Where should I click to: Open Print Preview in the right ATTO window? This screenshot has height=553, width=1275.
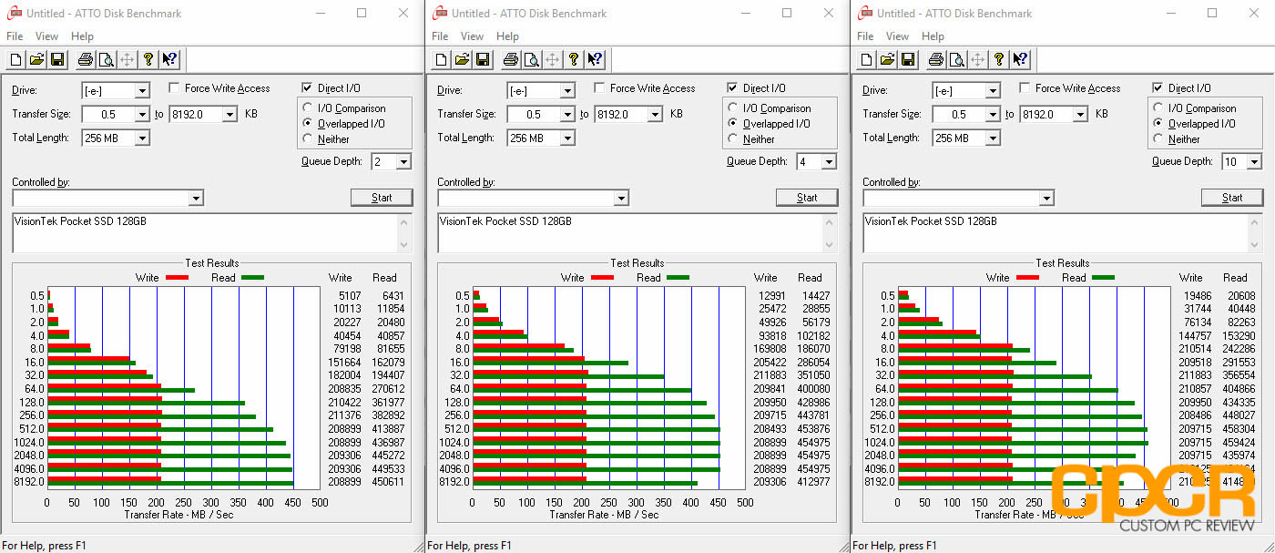(x=956, y=60)
